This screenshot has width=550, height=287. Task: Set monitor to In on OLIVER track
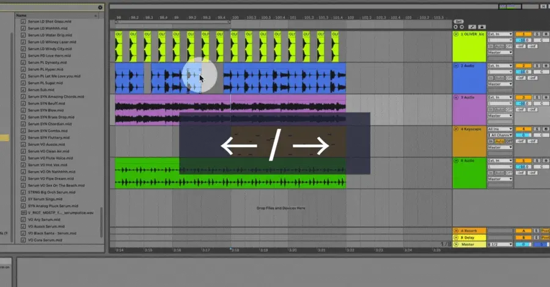tap(491, 46)
